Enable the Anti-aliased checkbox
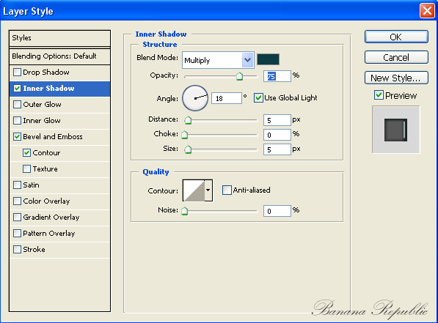This screenshot has width=438, height=323. click(x=227, y=190)
